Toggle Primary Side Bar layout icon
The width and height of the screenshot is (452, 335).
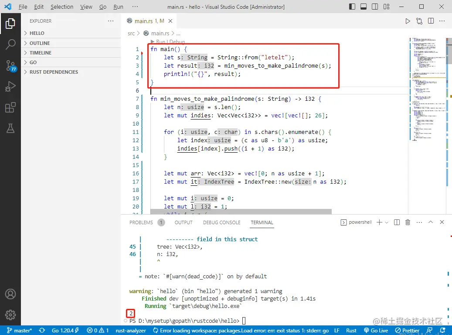click(352, 7)
